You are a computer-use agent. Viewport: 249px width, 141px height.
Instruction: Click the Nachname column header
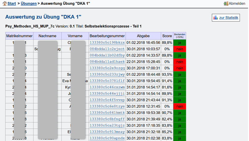(x=47, y=36)
